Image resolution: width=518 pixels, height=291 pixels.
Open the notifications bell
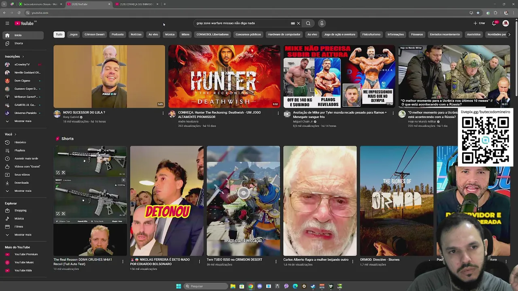pos(494,23)
